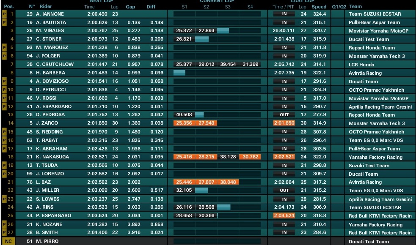Click Zarco's orange 2:01.850 last lap time
Image resolution: width=416 pixels, height=245 pixels.
284,123
